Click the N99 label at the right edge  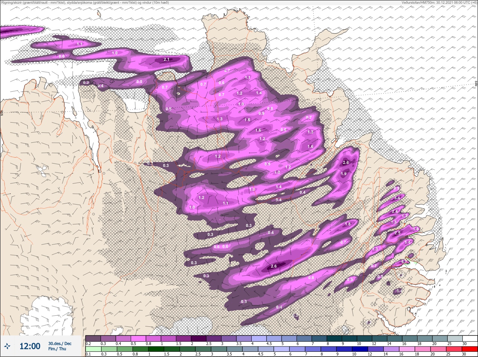coord(476,84)
